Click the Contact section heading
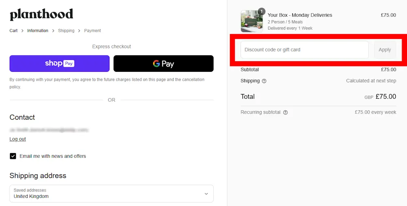Viewport: 407px width, 206px height. point(22,117)
